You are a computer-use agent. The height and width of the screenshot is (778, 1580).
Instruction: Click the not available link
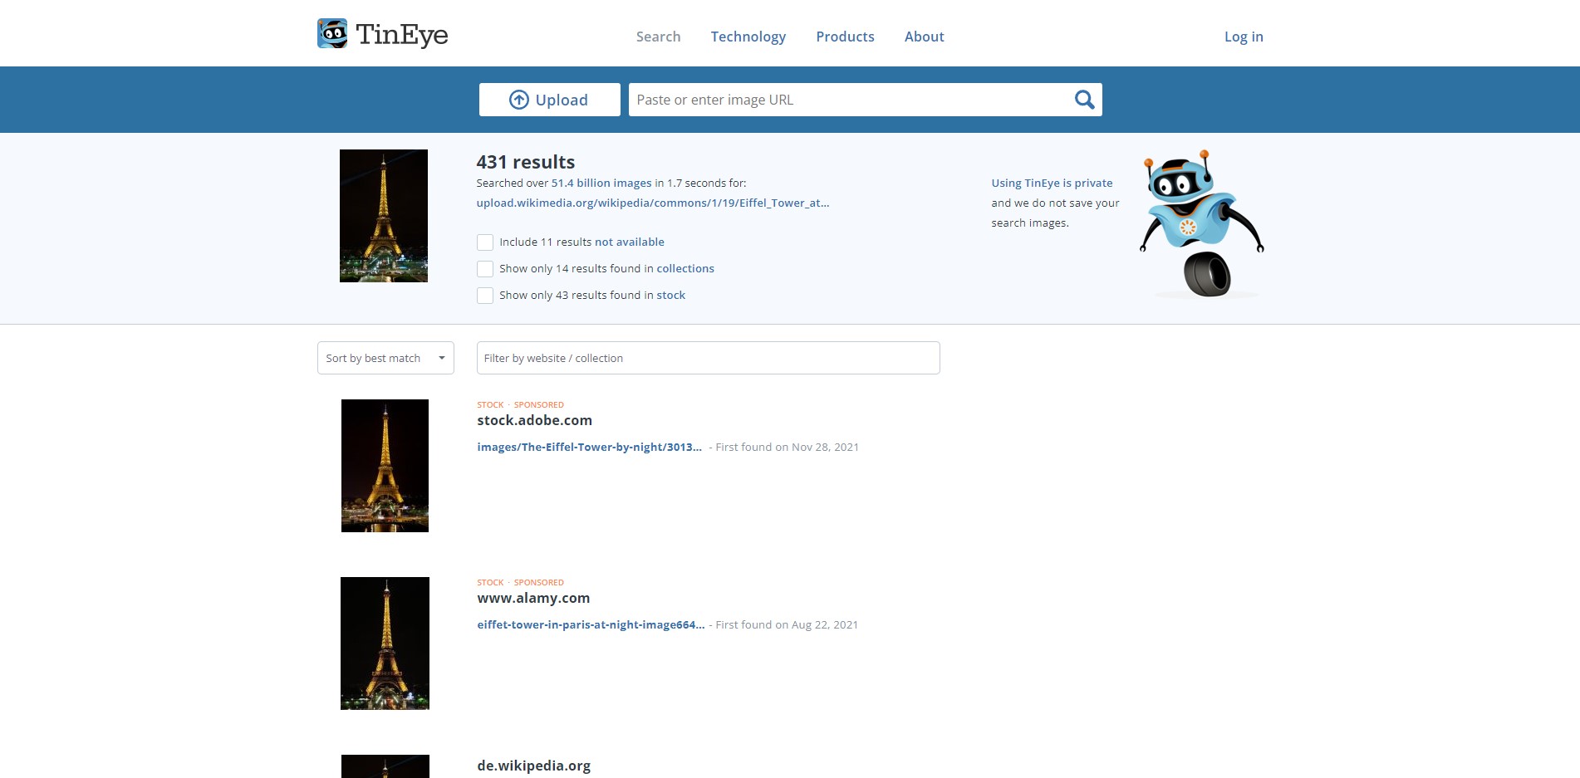pyautogui.click(x=630, y=242)
